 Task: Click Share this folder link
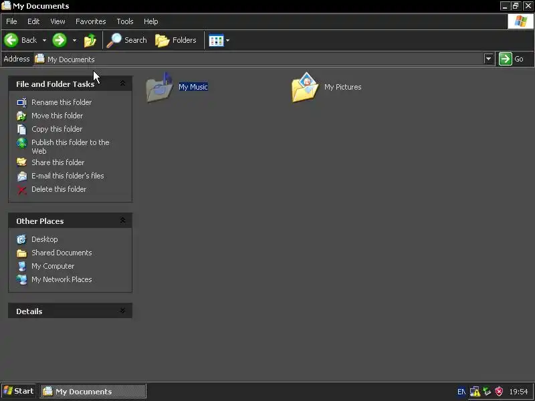[x=58, y=162]
